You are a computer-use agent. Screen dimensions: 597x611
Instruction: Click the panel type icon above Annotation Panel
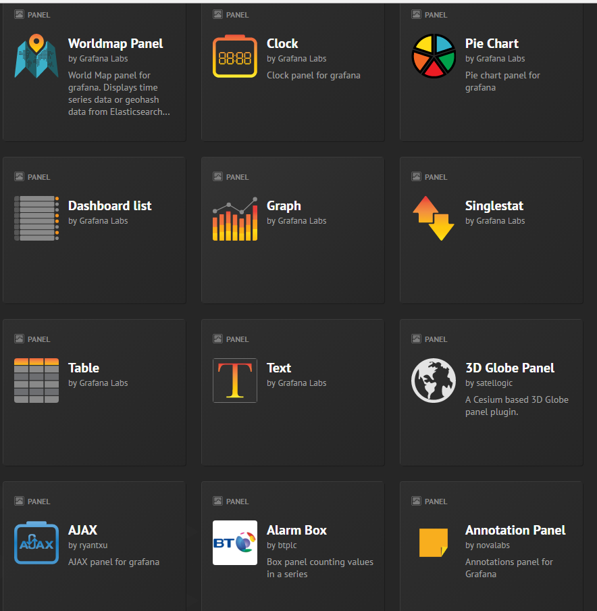click(x=416, y=501)
